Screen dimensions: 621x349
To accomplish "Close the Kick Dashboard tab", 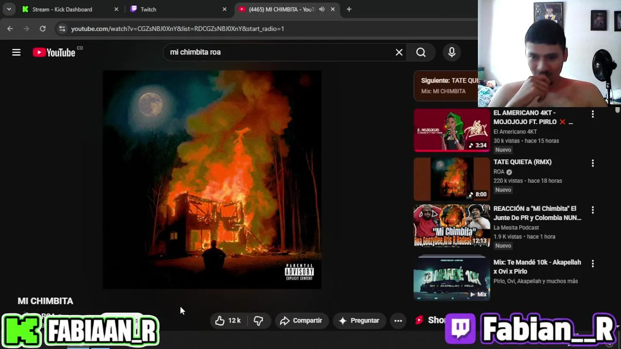I will coord(116,9).
